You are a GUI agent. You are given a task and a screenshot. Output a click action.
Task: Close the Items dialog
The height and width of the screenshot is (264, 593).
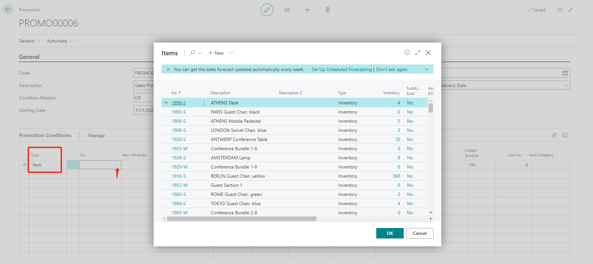coord(428,52)
